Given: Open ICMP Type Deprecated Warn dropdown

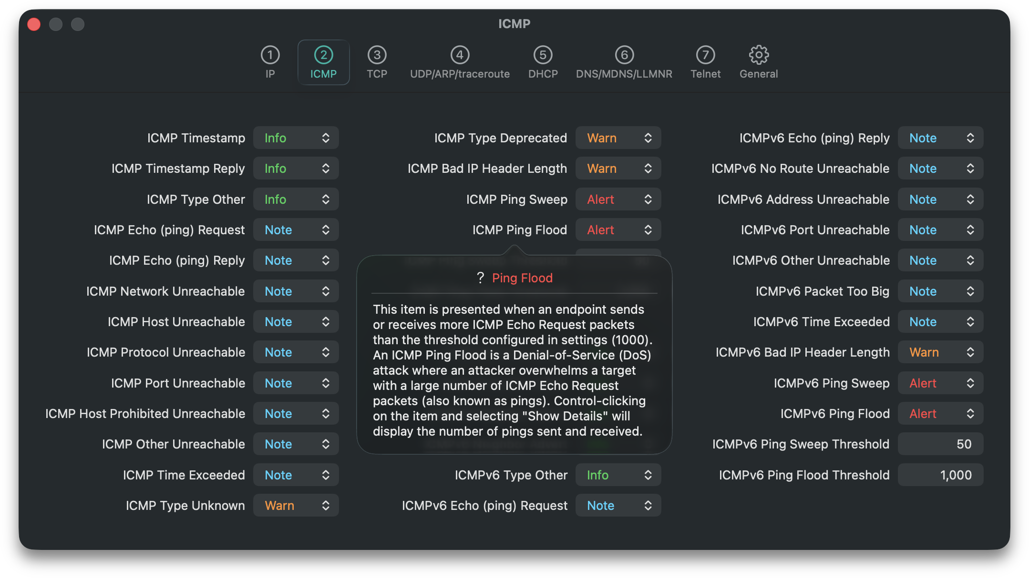Looking at the screenshot, I should (x=618, y=138).
